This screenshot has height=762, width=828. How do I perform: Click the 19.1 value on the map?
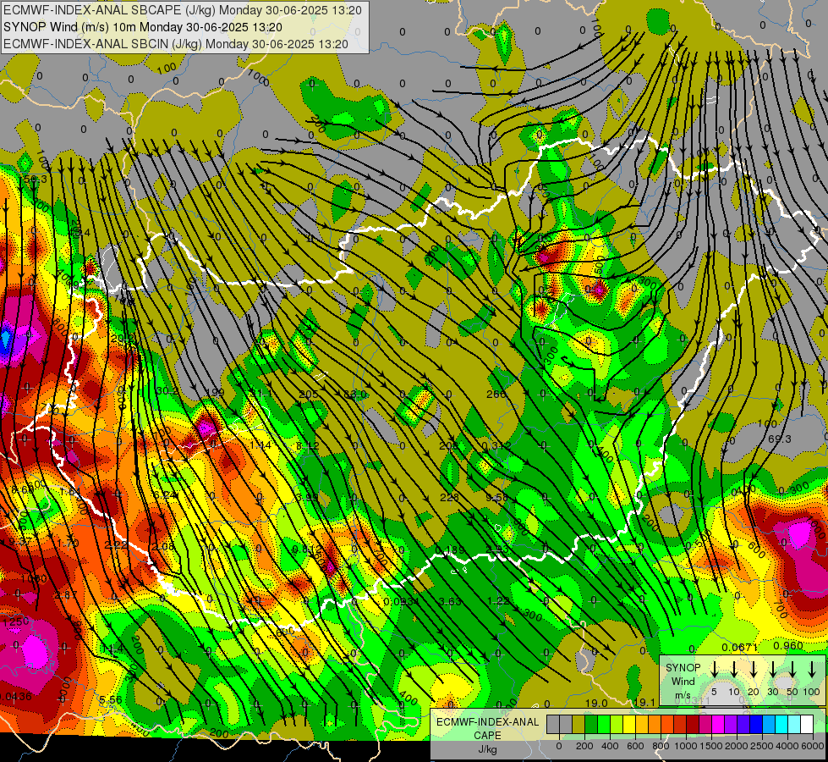pyautogui.click(x=644, y=702)
